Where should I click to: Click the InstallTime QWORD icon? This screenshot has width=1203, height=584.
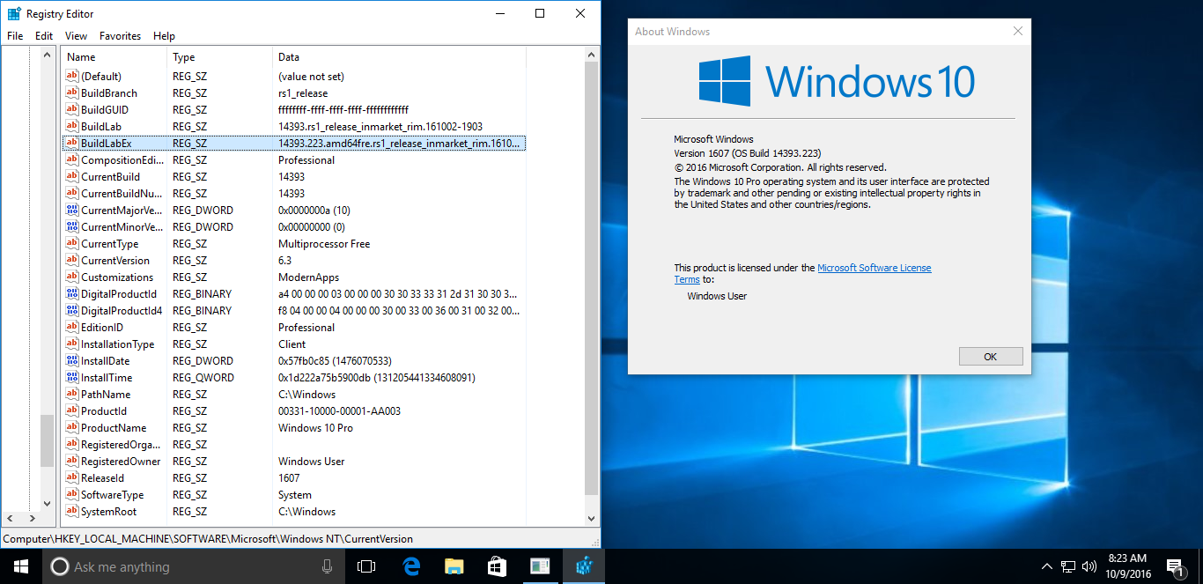click(x=72, y=378)
